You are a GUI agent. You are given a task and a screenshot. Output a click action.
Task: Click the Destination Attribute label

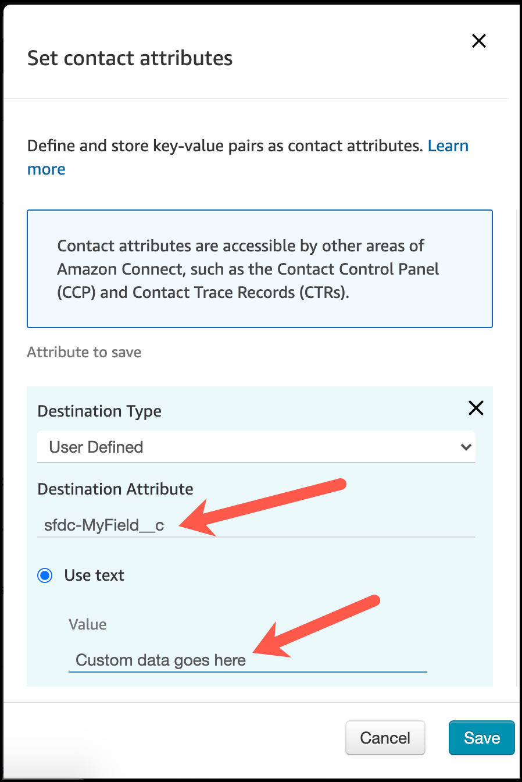115,489
